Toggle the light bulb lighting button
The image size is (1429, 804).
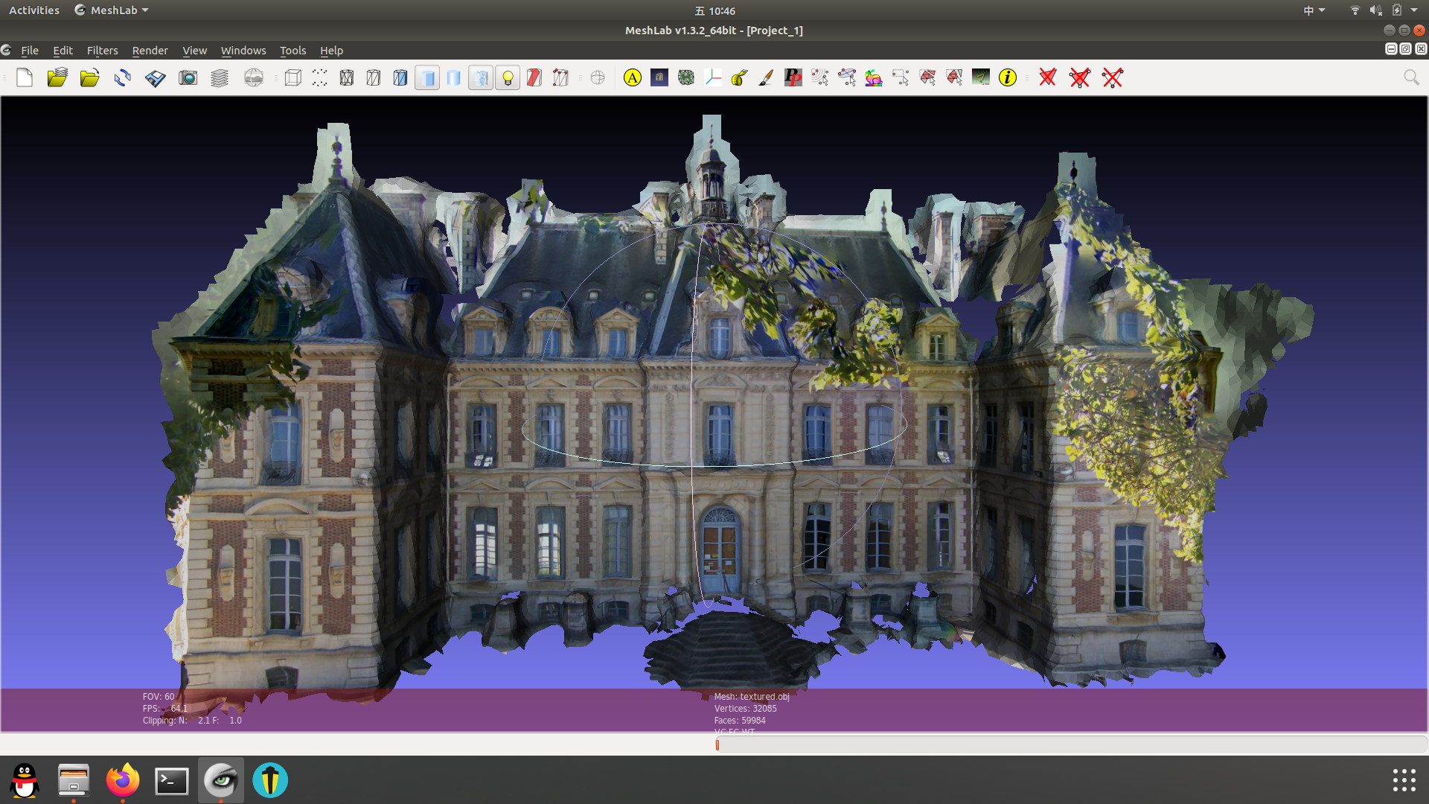coord(508,77)
